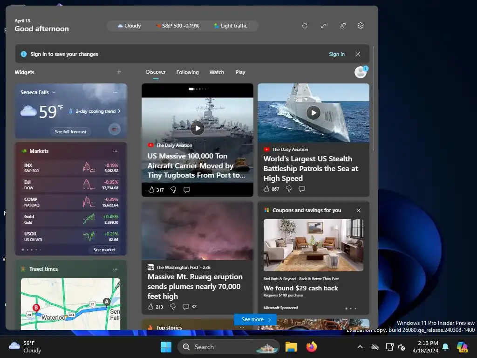Click the widgets feed scrollbar
Screen dimensions: 477x358
click(x=374, y=98)
